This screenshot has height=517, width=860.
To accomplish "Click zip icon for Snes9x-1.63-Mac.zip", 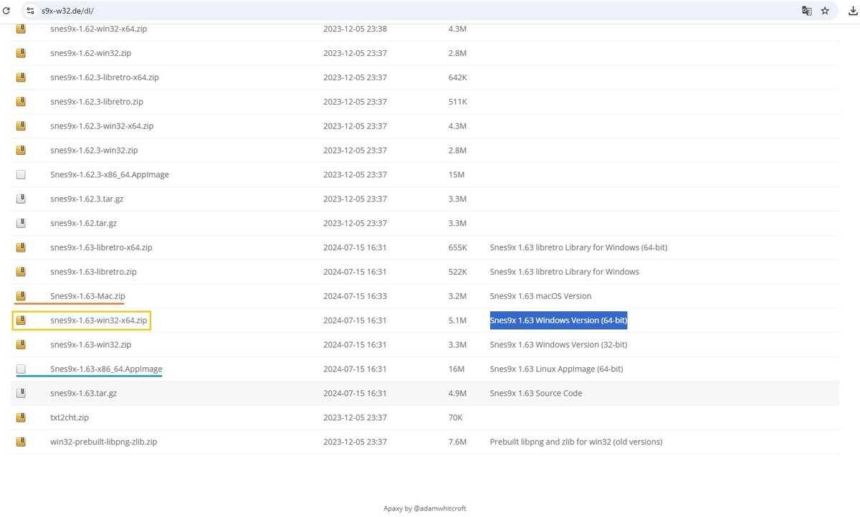I will click(21, 296).
